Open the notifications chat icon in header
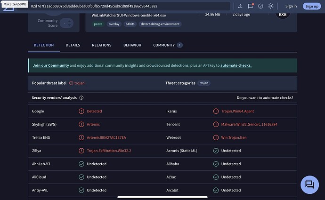This screenshot has width=325, height=200. tap(251, 6)
